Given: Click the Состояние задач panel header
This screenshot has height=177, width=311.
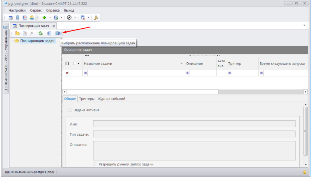Looking at the screenshot, I should [x=185, y=50].
